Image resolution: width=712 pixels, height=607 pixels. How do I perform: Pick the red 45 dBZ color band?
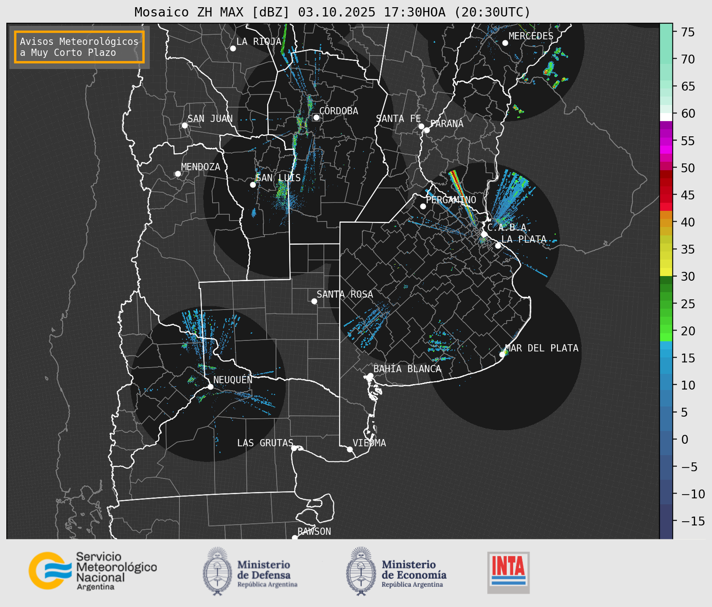tap(666, 195)
